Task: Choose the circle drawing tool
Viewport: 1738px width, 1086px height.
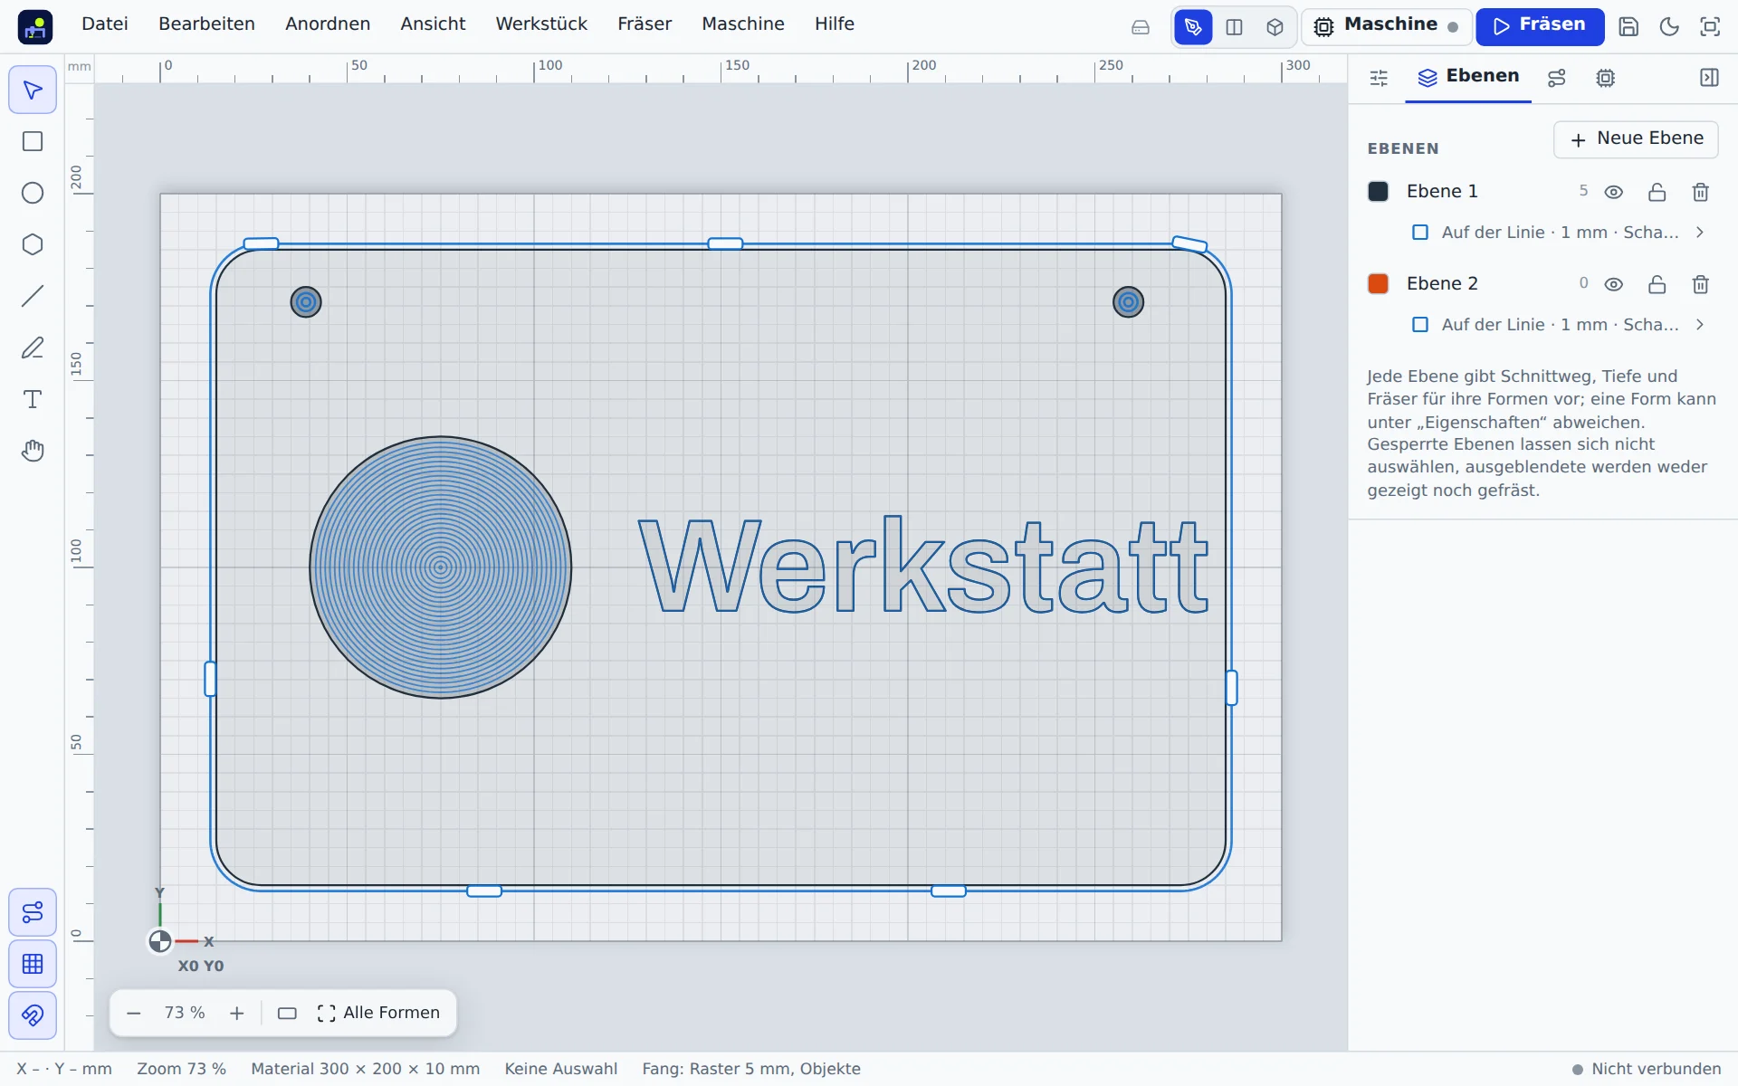Action: [x=33, y=193]
